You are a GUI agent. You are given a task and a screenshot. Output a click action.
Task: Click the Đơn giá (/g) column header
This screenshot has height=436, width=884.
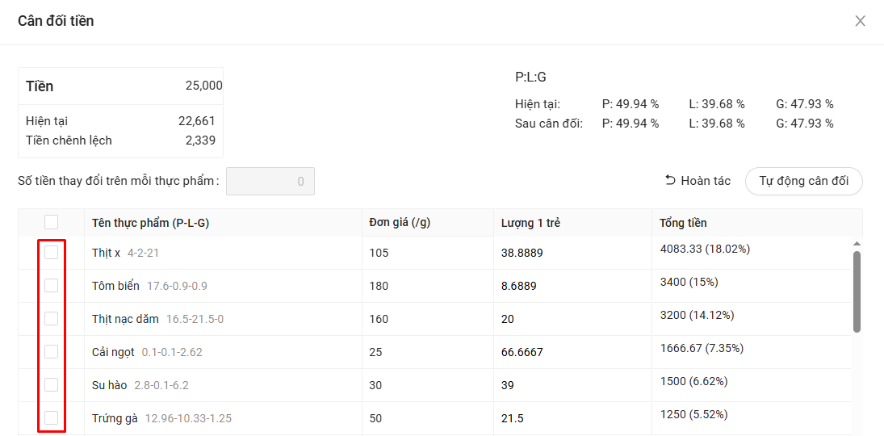tap(400, 223)
